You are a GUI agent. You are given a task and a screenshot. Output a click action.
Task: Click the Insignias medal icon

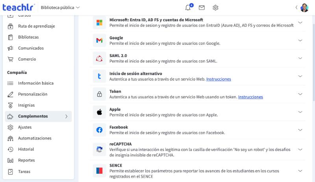[10, 105]
